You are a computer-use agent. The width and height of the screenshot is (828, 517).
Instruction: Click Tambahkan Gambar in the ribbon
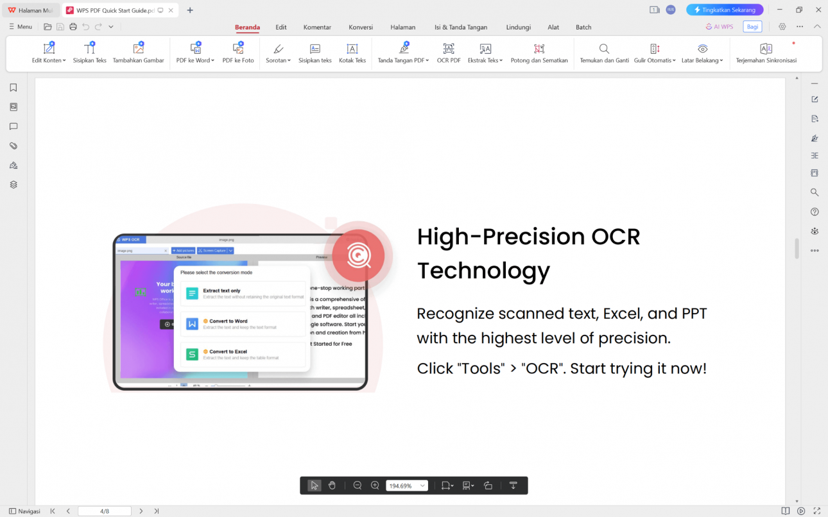point(139,53)
